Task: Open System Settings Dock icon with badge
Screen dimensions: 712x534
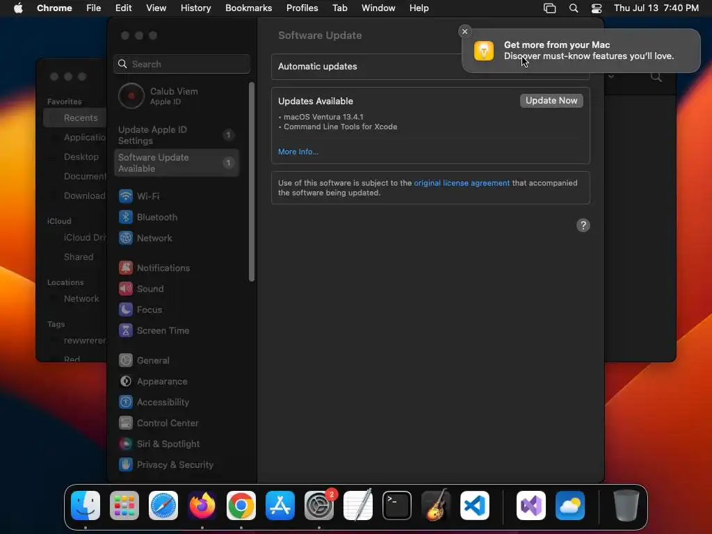Action: [319, 505]
